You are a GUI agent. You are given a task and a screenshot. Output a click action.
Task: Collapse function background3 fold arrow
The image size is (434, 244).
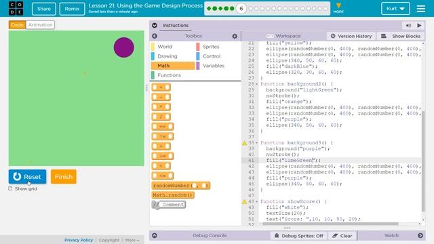(x=256, y=143)
